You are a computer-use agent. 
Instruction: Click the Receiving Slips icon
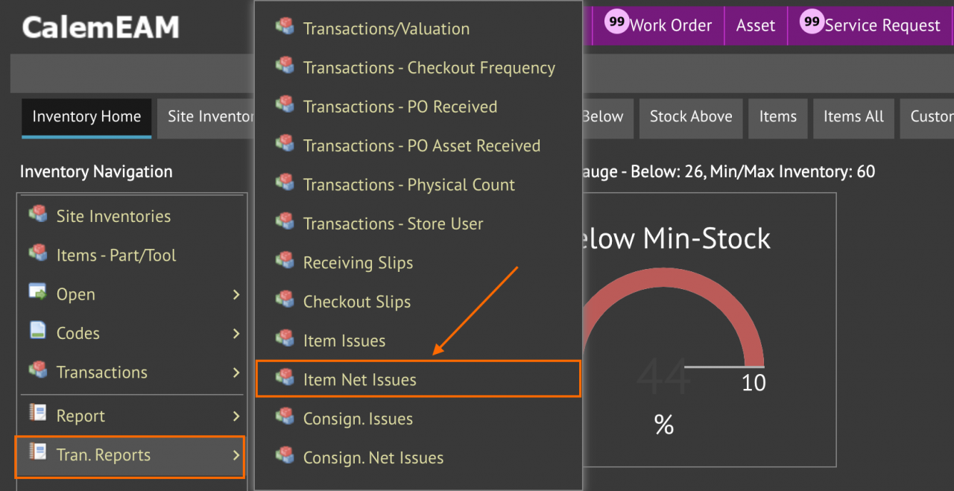[x=284, y=261]
